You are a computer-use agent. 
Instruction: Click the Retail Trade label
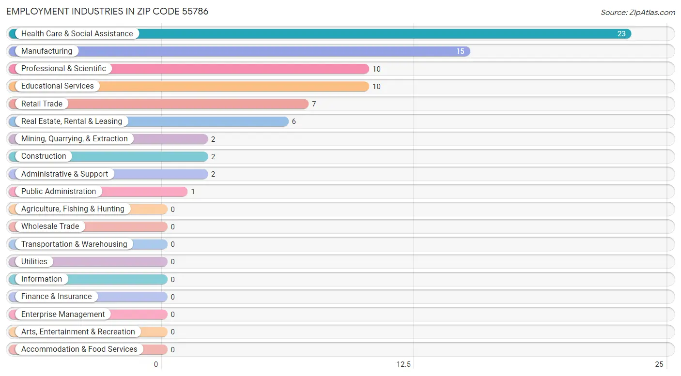(42, 104)
